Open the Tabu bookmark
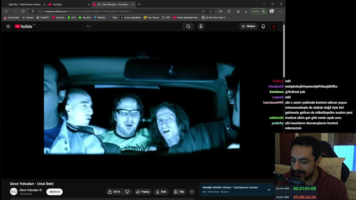 click(x=113, y=17)
